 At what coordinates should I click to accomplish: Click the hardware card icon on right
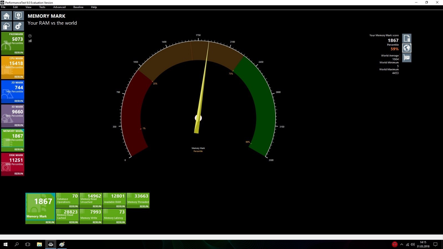[x=406, y=58]
